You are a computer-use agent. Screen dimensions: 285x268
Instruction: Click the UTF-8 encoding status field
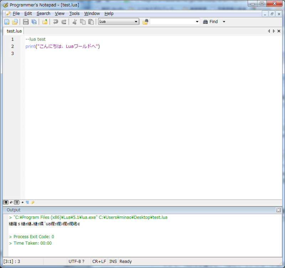(x=76, y=262)
